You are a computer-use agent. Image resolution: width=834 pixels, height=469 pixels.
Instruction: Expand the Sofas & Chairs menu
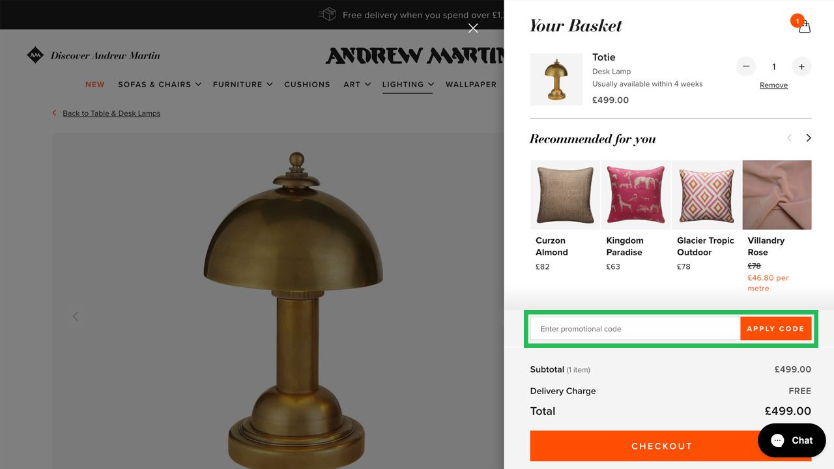(x=160, y=84)
